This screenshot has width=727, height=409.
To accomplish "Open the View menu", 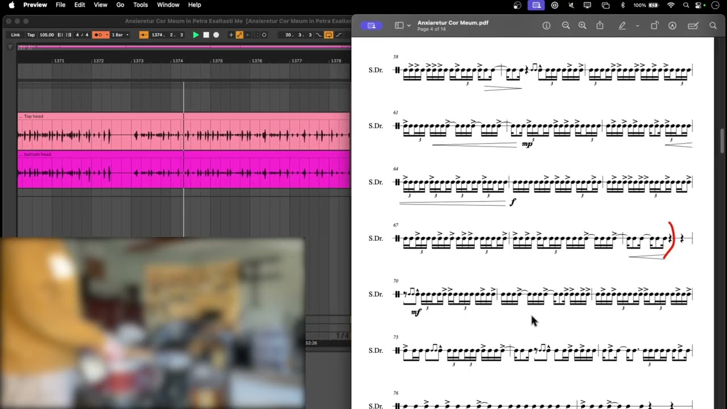I will [x=101, y=5].
